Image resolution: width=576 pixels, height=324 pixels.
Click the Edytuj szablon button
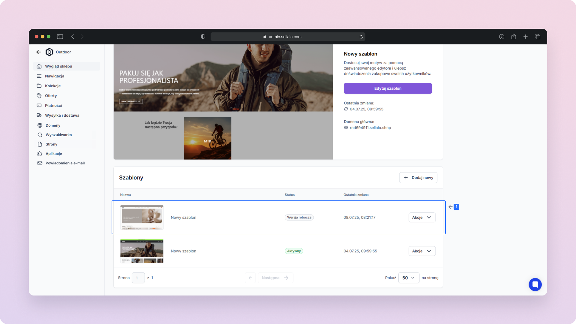[x=388, y=88]
